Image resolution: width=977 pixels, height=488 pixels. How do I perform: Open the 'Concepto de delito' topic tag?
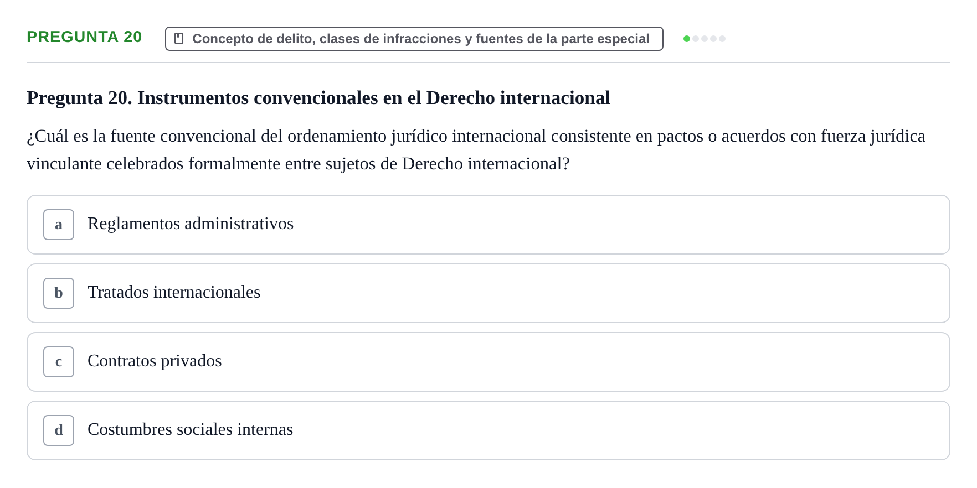(x=414, y=39)
